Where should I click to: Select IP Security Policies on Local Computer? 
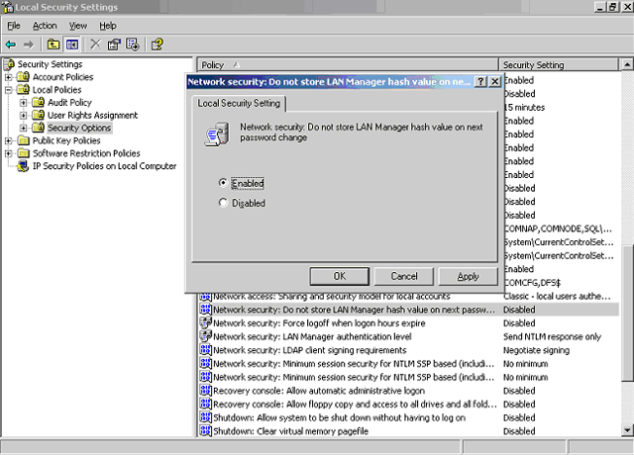[x=104, y=166]
